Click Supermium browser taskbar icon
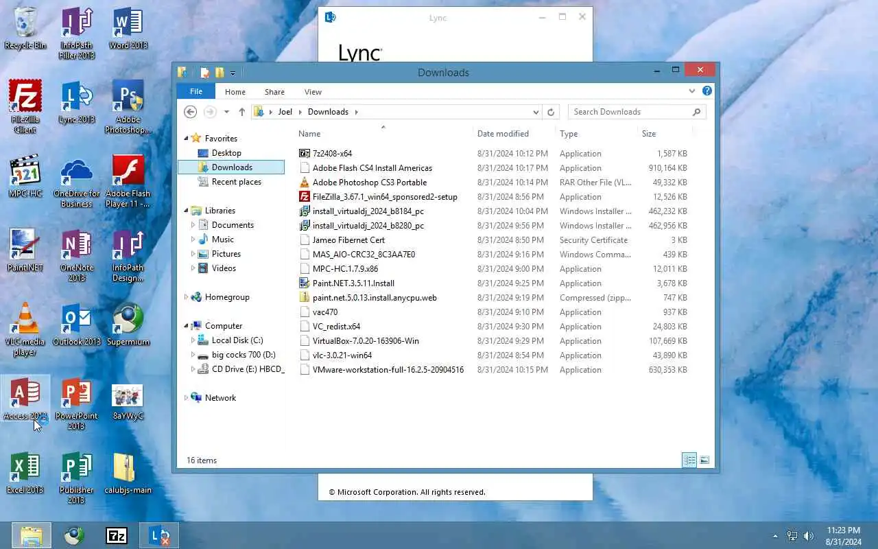 74,535
